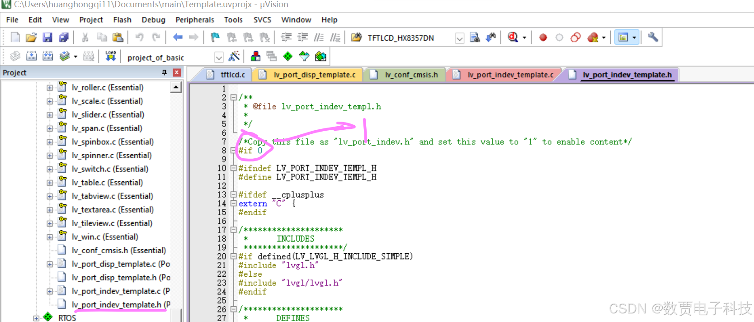Insert or remove bookmark flag icon
This screenshot has width=754, height=322.
pyautogui.click(x=215, y=38)
